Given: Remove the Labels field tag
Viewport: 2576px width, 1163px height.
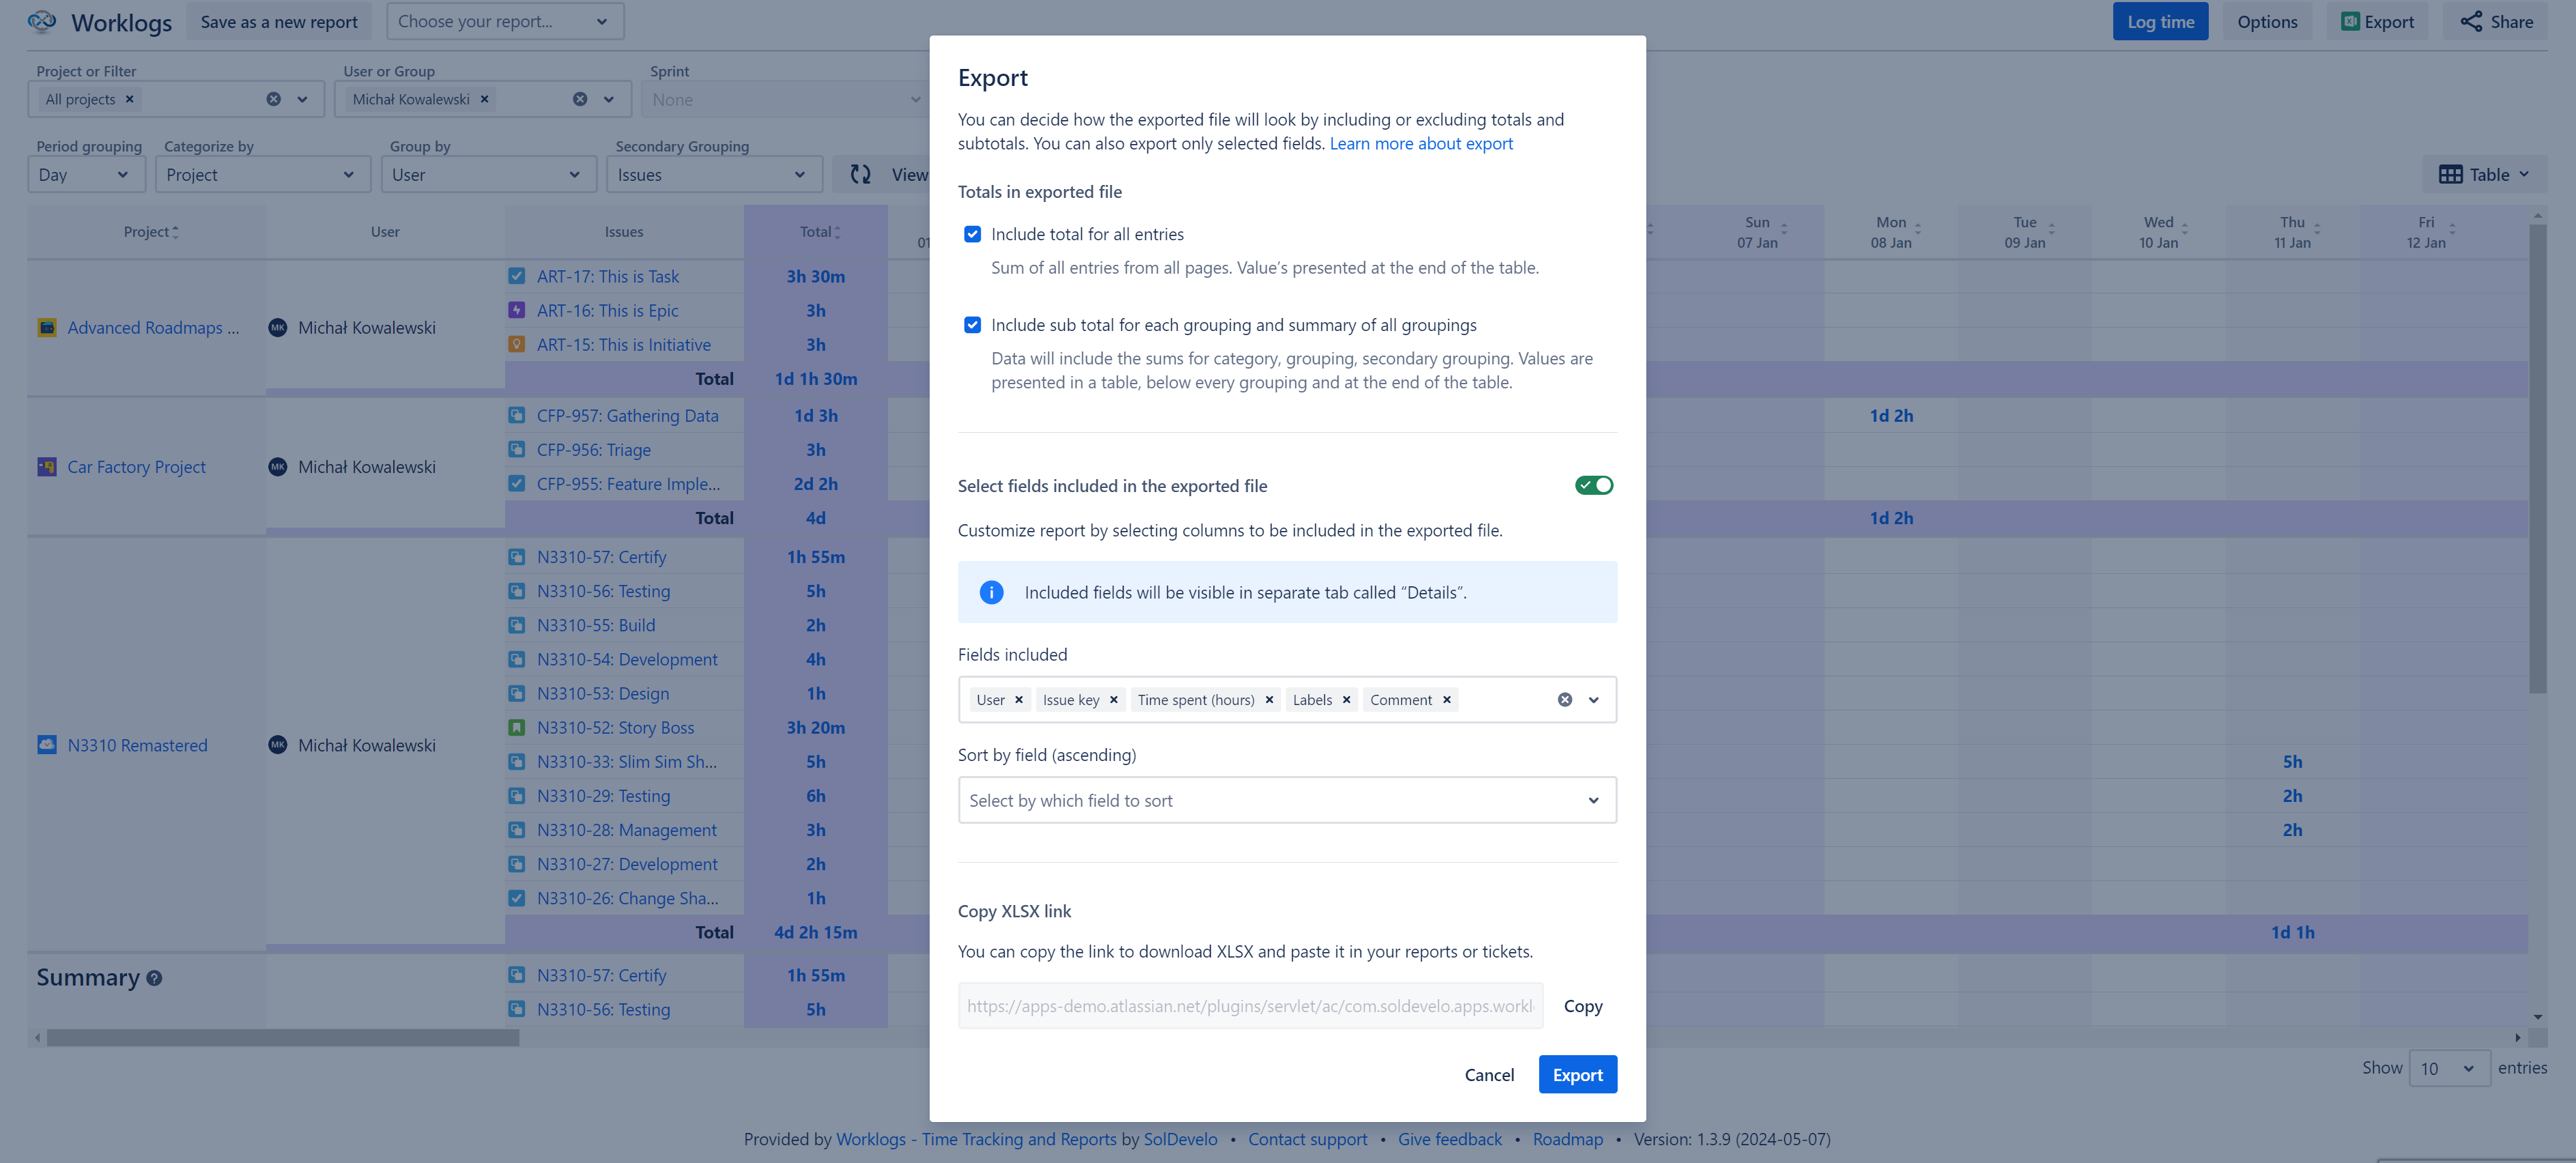Looking at the screenshot, I should pos(1346,700).
